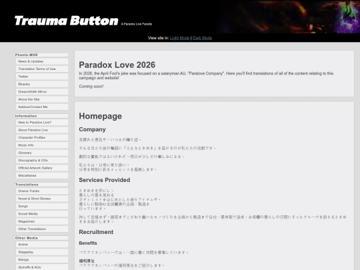
Task: Click the 'Coming soon!' text
Action: click(91, 86)
